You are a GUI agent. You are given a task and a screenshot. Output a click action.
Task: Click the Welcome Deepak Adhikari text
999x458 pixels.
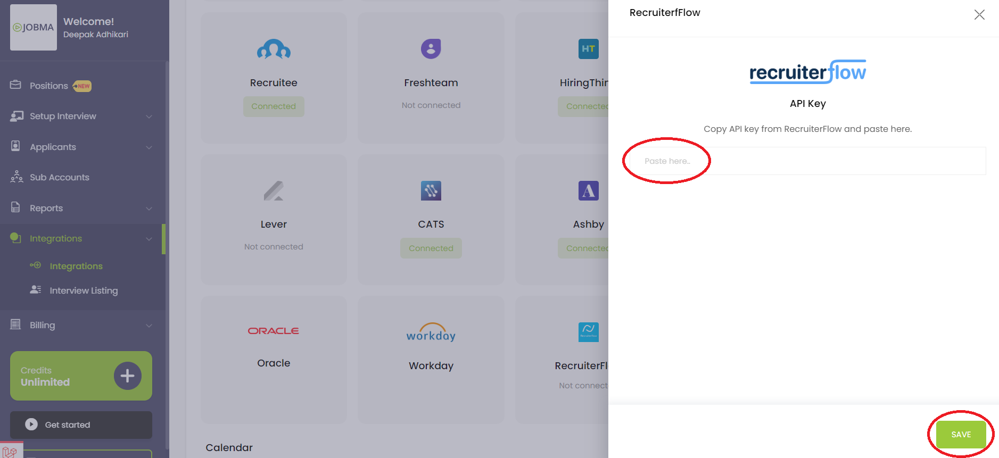click(96, 28)
